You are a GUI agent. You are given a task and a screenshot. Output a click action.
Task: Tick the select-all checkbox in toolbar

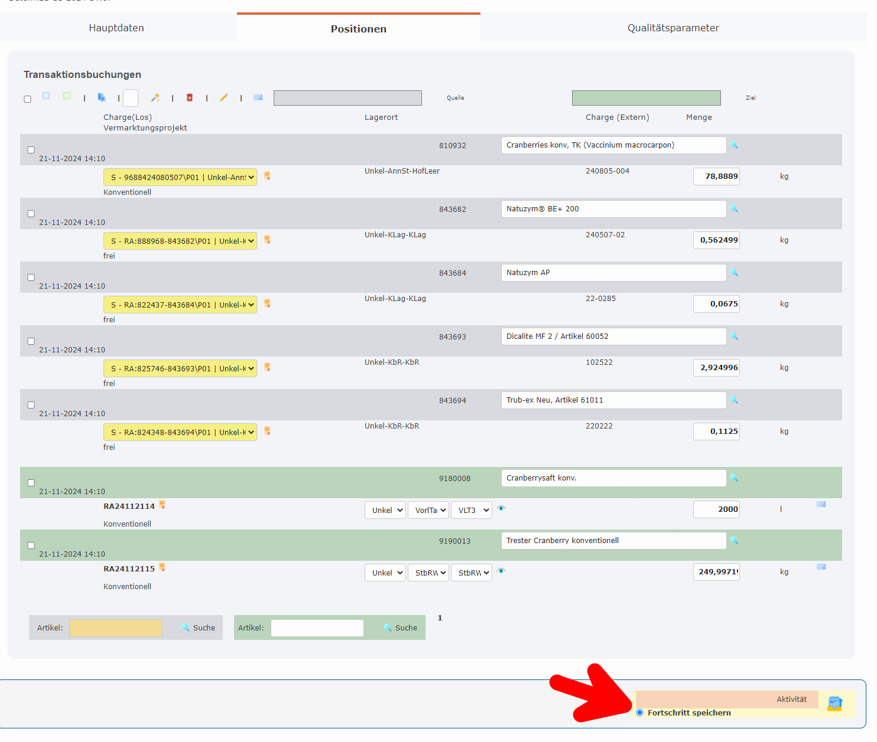click(27, 99)
